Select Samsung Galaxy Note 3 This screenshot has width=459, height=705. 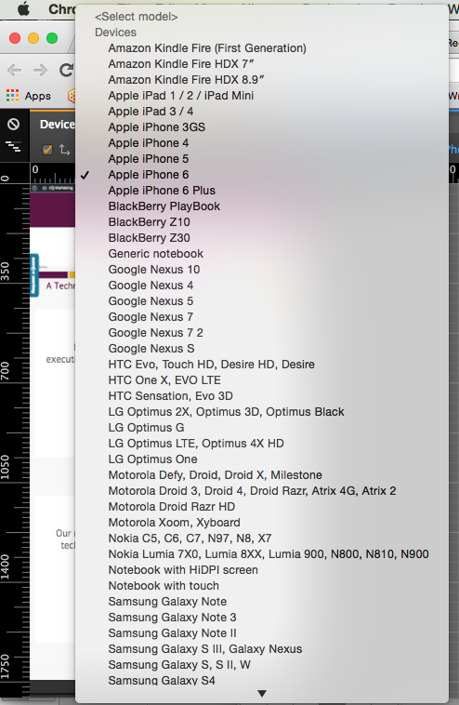pos(262,618)
